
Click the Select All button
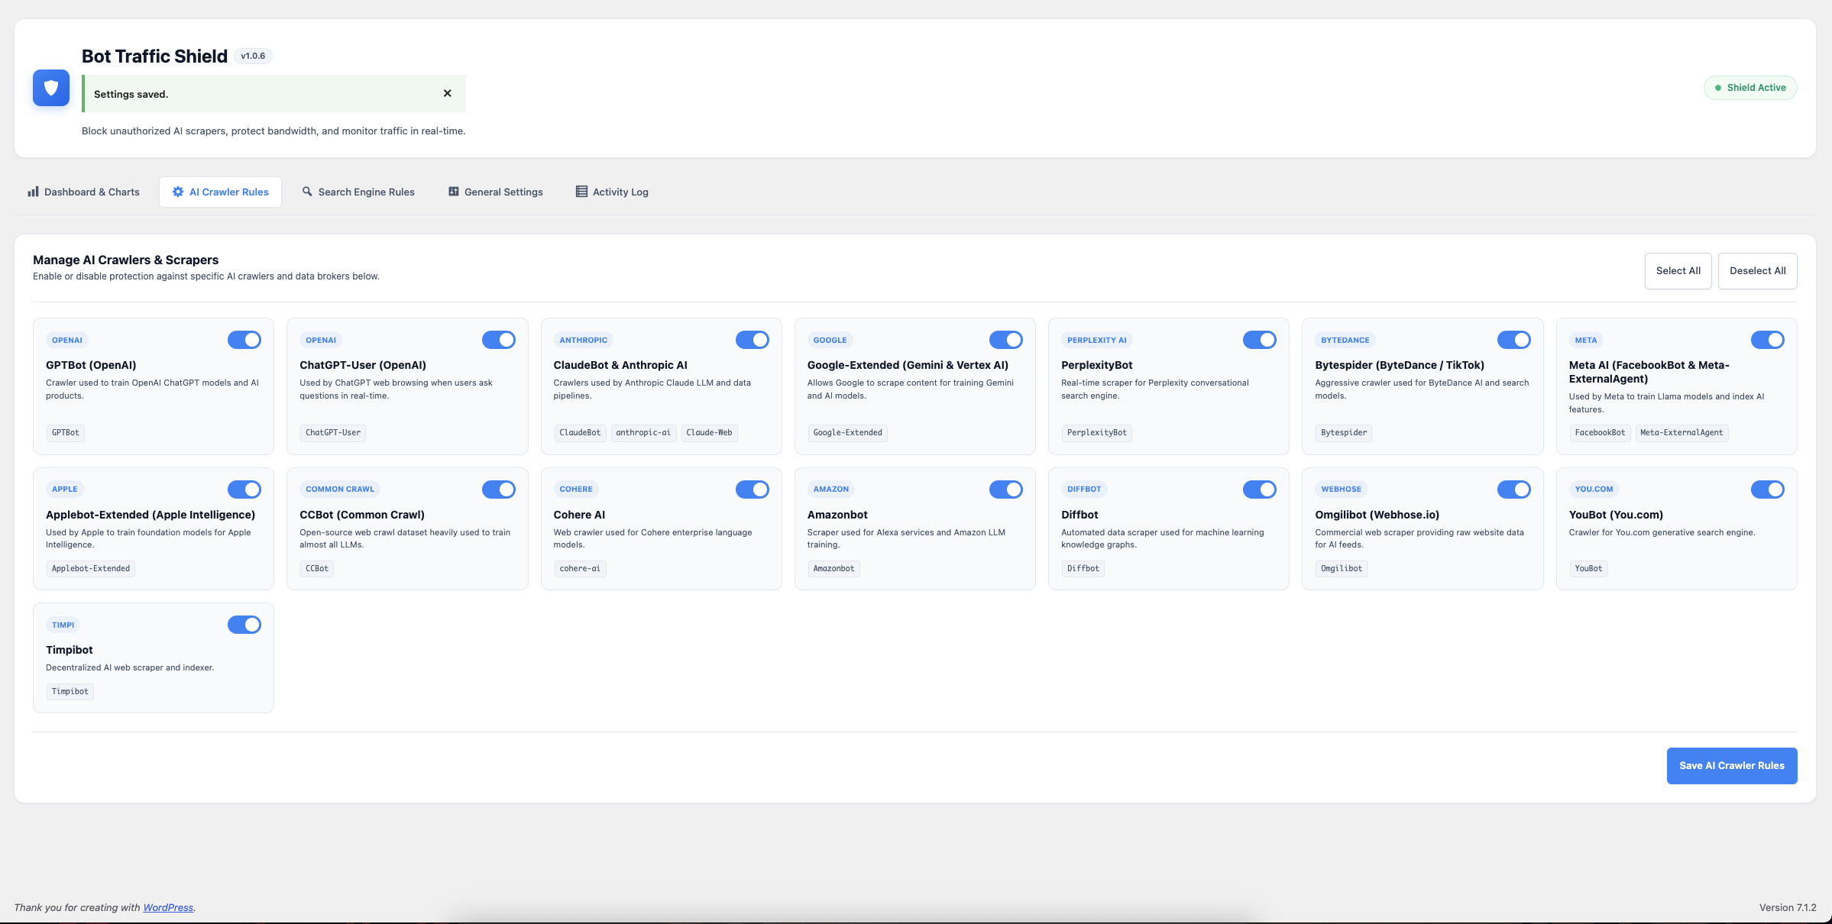1678,271
